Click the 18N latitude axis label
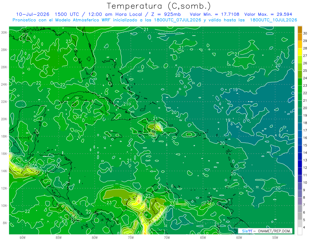The width and height of the screenshot is (312, 241). [4, 136]
